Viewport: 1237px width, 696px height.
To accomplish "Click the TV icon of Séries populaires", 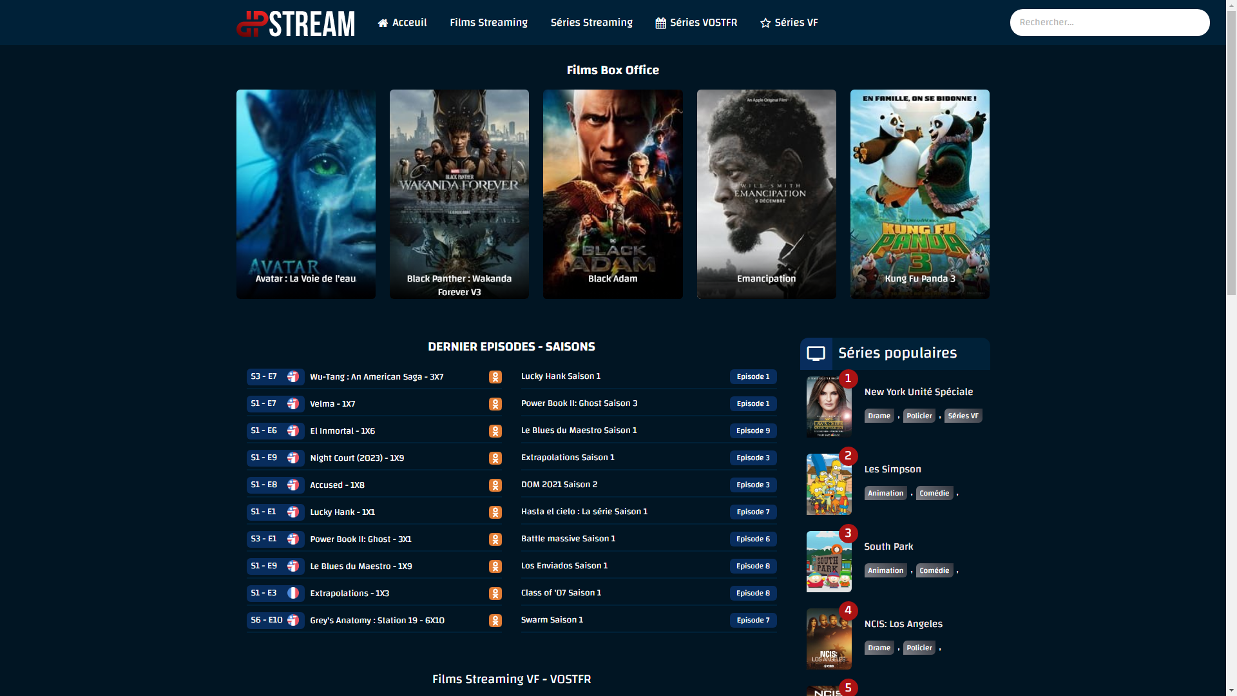I will click(x=816, y=353).
